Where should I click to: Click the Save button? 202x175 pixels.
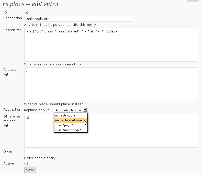point(30,170)
